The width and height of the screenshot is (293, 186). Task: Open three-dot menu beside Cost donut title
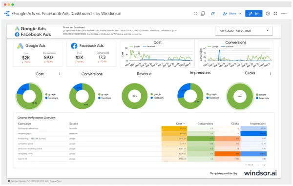coord(60,74)
